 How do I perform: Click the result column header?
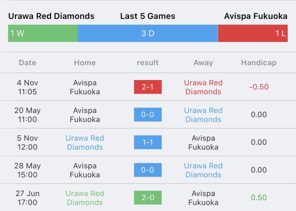point(148,63)
